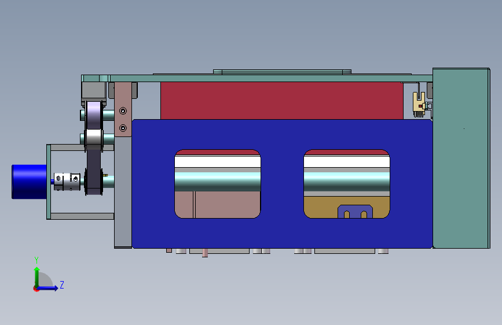Click the beige photoelectric sensor

pyautogui.click(x=419, y=104)
